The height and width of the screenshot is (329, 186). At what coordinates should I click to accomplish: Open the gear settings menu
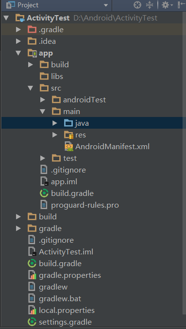pyautogui.click(x=168, y=5)
